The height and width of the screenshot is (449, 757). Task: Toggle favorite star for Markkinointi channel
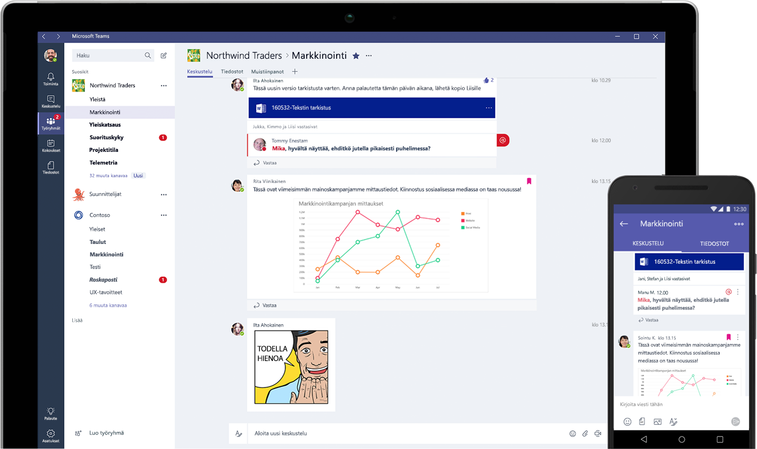356,55
